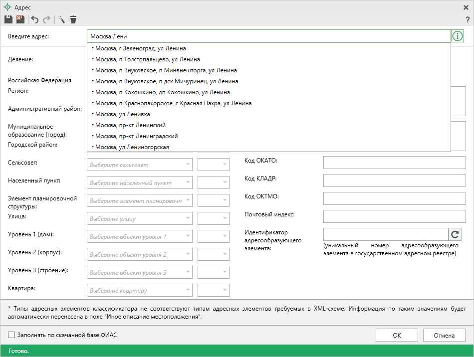Open Выберите объект уровня 1 dropdown
Viewport: 474px width, 357px height.
pos(139,236)
